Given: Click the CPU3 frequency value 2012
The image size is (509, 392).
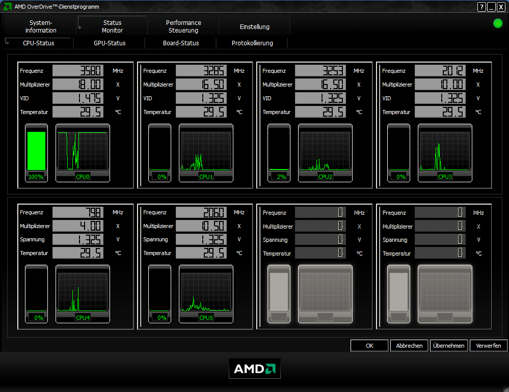Looking at the screenshot, I should point(440,71).
